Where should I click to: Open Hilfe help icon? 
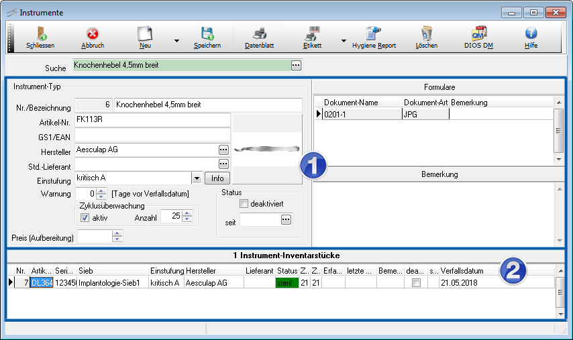click(x=531, y=34)
